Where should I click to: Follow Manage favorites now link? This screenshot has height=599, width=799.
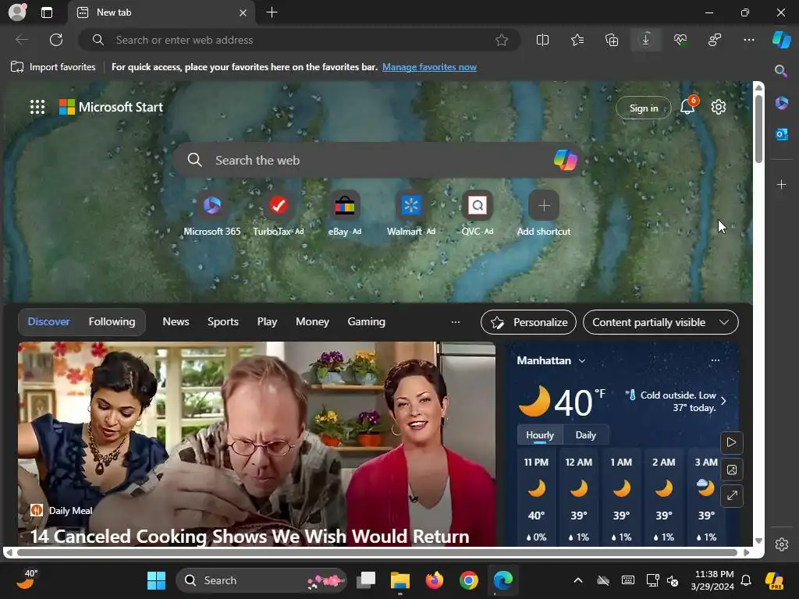pos(430,67)
